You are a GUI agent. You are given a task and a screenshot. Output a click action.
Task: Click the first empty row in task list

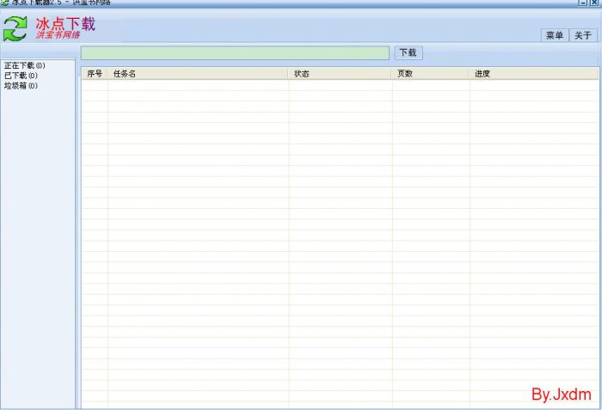coord(340,86)
